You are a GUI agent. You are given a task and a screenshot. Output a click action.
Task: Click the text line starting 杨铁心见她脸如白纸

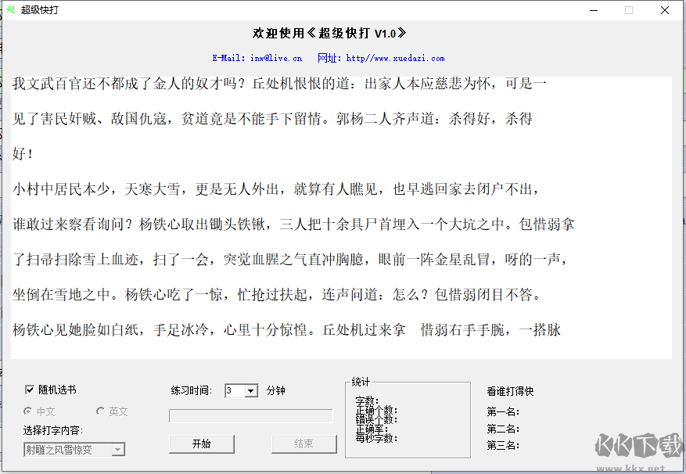(286, 329)
